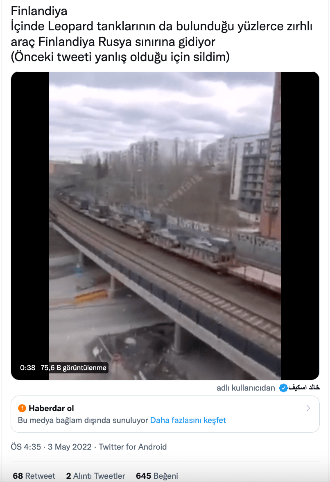Click the adlı kullanıcıdan attribution text
The image size is (330, 482).
coord(246,388)
